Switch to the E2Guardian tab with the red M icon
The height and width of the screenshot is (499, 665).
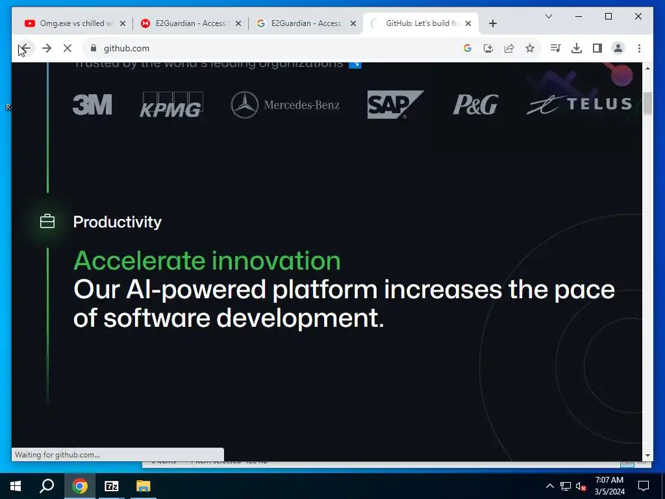190,23
